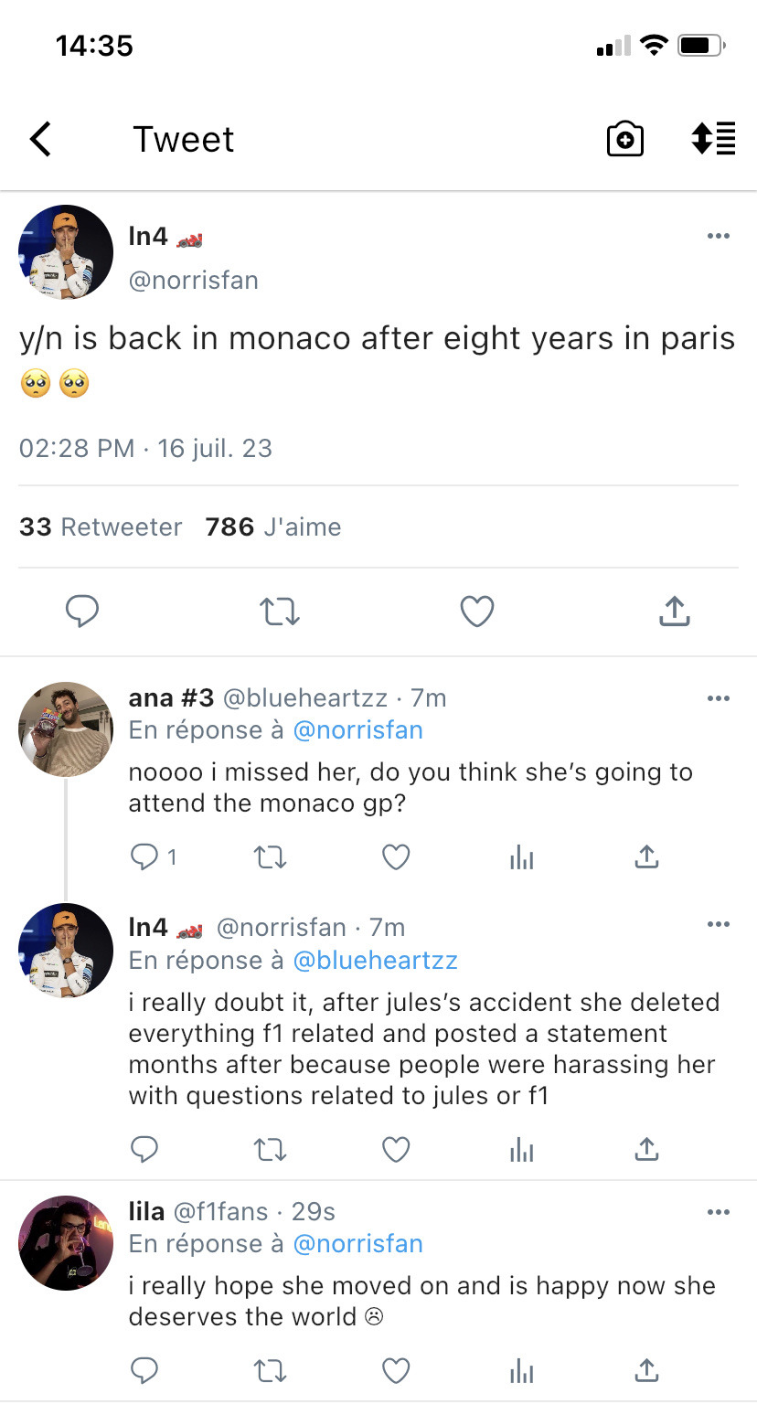Viewport: 757px width, 1404px height.
Task: Open more options on main tweet
Action: 719,236
